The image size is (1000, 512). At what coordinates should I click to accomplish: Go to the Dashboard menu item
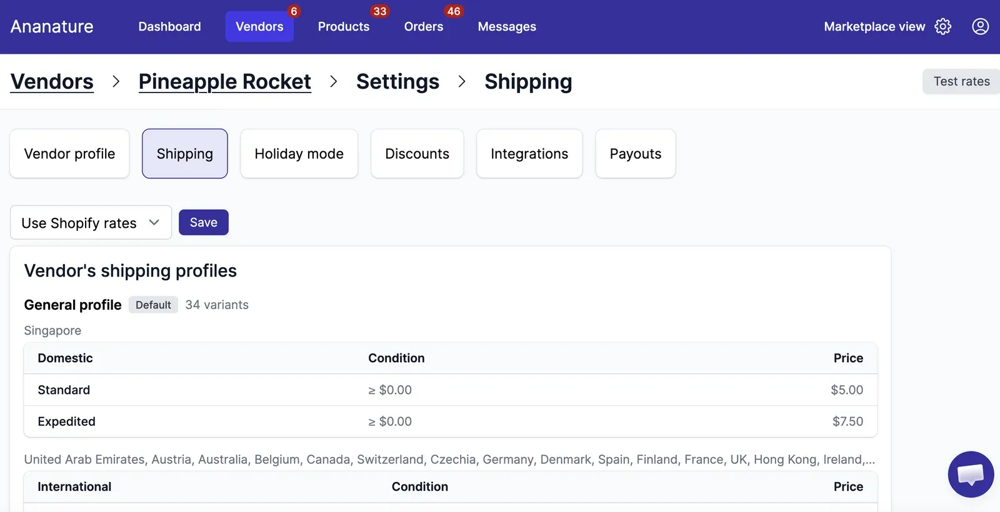[169, 26]
